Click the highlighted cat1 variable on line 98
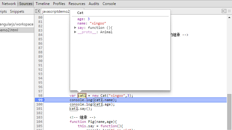The height and width of the screenshot is (130, 232). (x=82, y=96)
